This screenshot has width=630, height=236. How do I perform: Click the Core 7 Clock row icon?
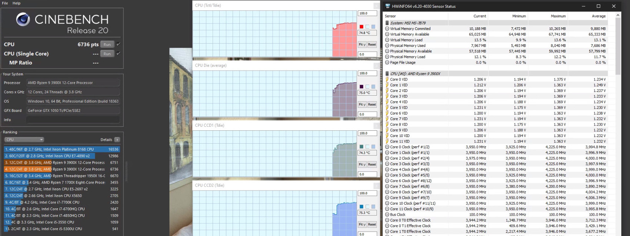(387, 187)
